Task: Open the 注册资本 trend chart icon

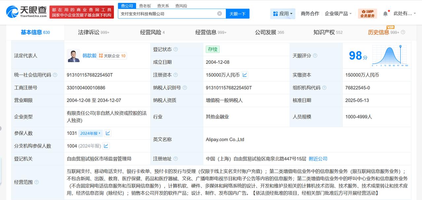Action: (245, 75)
